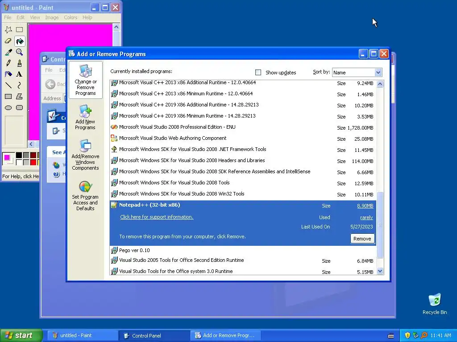Select the Curve tool in Paint
This screenshot has width=457, height=342.
20,85
